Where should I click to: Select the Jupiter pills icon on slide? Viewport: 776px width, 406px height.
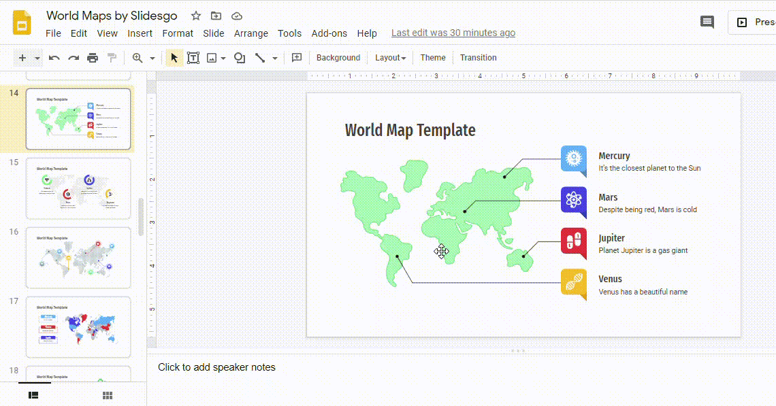click(x=574, y=242)
